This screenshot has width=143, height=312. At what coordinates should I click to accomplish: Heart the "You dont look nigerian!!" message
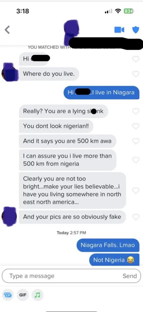136,126
